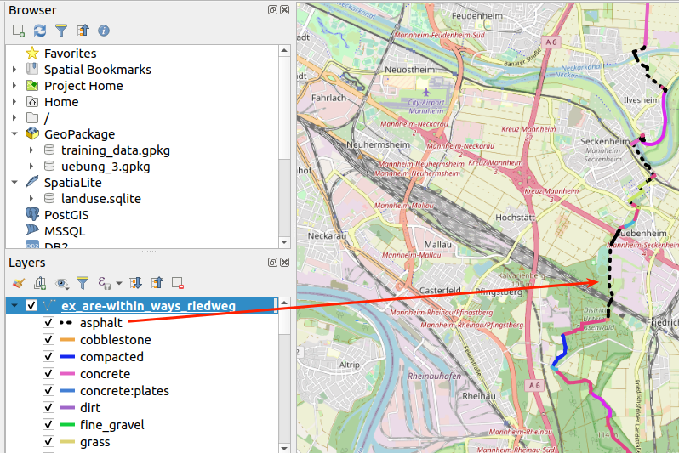Click database icon of landuse.sqlite

pos(49,199)
